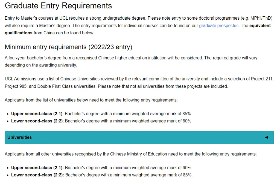Click the 'Applicants from the list of universities' sentence

pyautogui.click(x=91, y=100)
